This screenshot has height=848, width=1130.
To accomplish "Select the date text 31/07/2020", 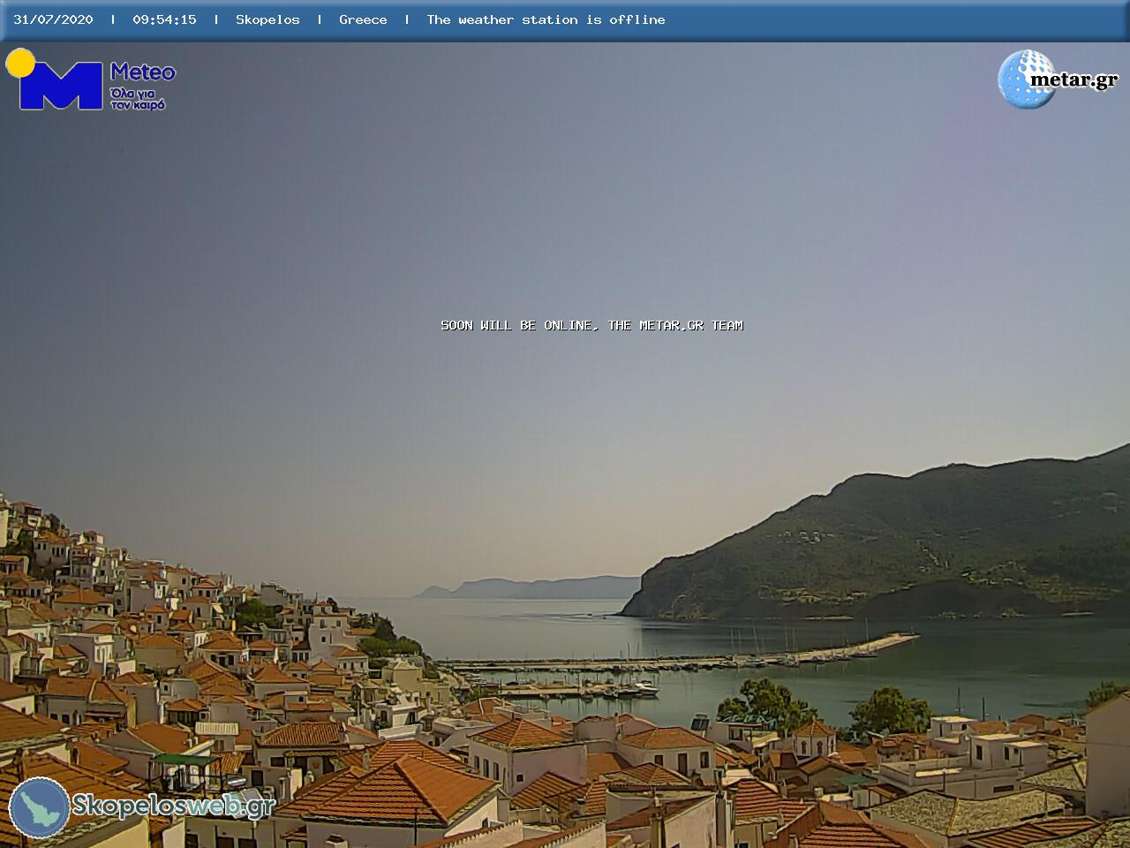I will (53, 19).
